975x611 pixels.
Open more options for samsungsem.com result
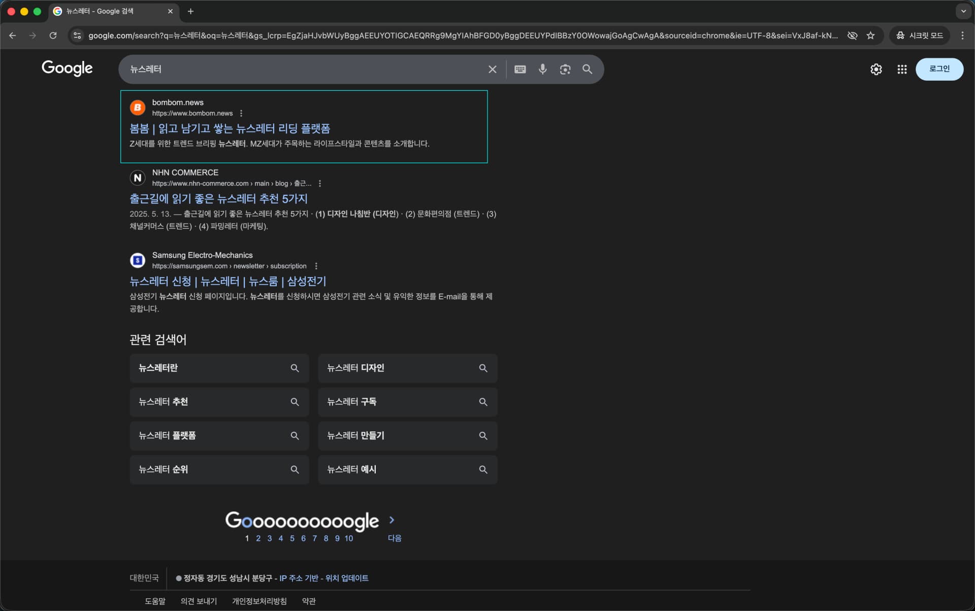316,266
